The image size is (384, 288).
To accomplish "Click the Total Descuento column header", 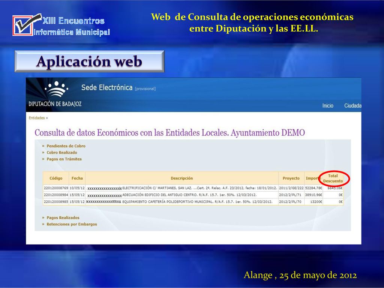I will [333, 178].
